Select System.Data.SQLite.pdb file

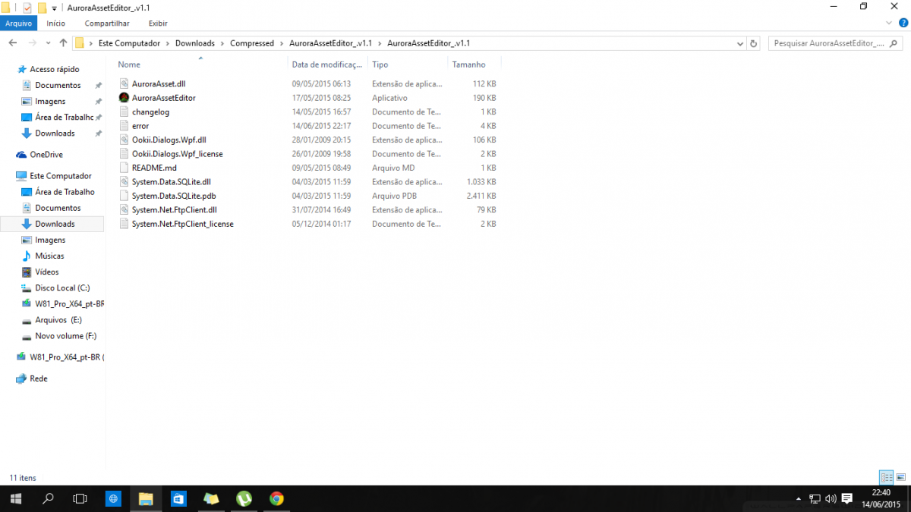tap(167, 196)
